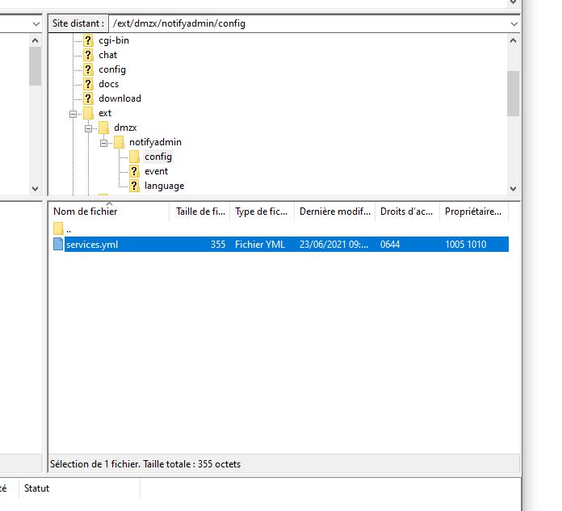
Task: Select the docs tree folder
Action: [108, 84]
